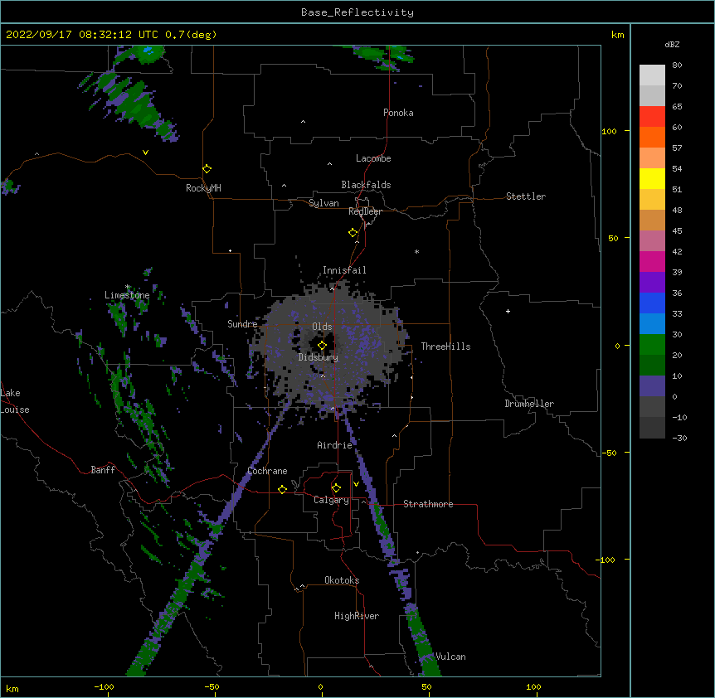Viewport: 715px width, 698px height.
Task: Select the yellow 54 dBZ color swatch
Action: [652, 178]
